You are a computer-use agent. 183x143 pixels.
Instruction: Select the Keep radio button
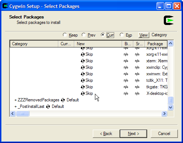(65, 35)
